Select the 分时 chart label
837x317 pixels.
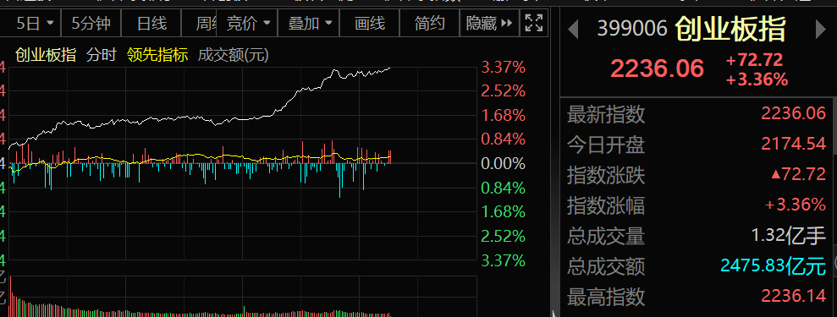point(102,56)
